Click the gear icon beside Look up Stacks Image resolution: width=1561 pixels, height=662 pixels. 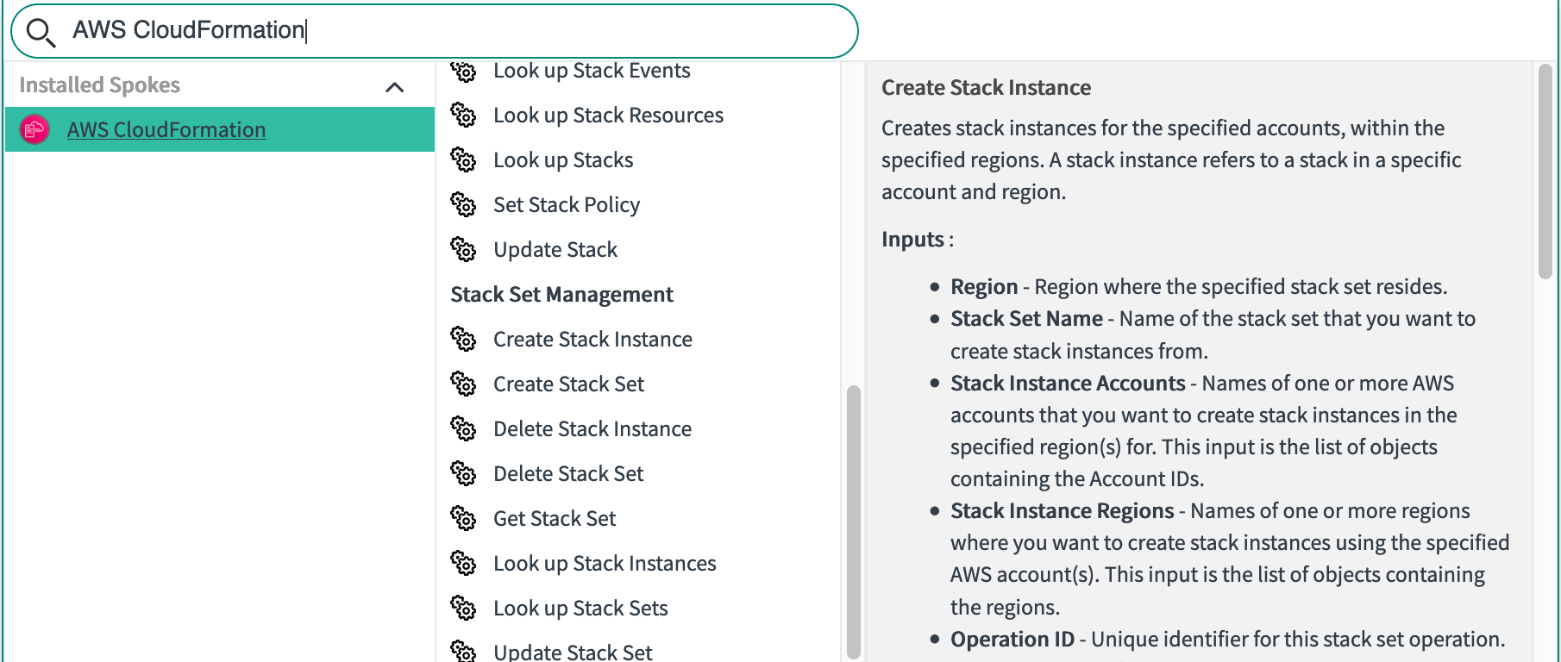[463, 160]
